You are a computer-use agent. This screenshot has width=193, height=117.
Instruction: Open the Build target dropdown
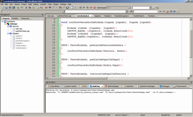pyautogui.click(x=129, y=8)
